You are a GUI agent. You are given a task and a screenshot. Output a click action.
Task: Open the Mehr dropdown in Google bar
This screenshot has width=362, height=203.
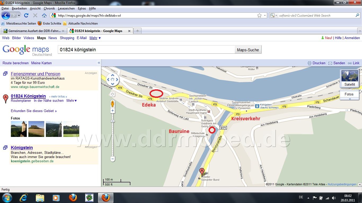coord(95,38)
